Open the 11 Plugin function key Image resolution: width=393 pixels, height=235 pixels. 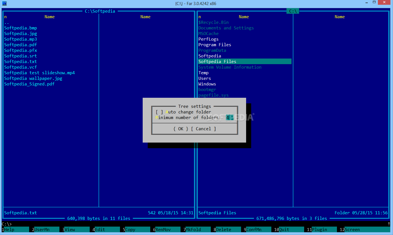tap(322, 230)
